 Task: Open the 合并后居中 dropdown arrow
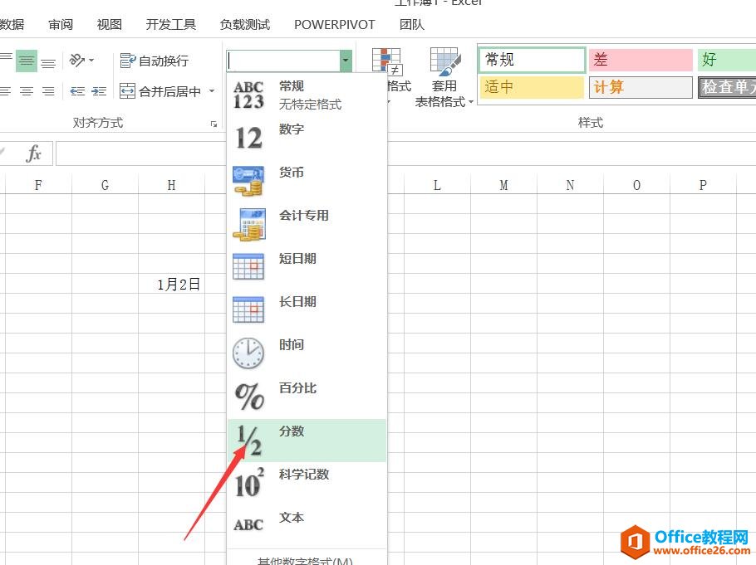pyautogui.click(x=212, y=91)
